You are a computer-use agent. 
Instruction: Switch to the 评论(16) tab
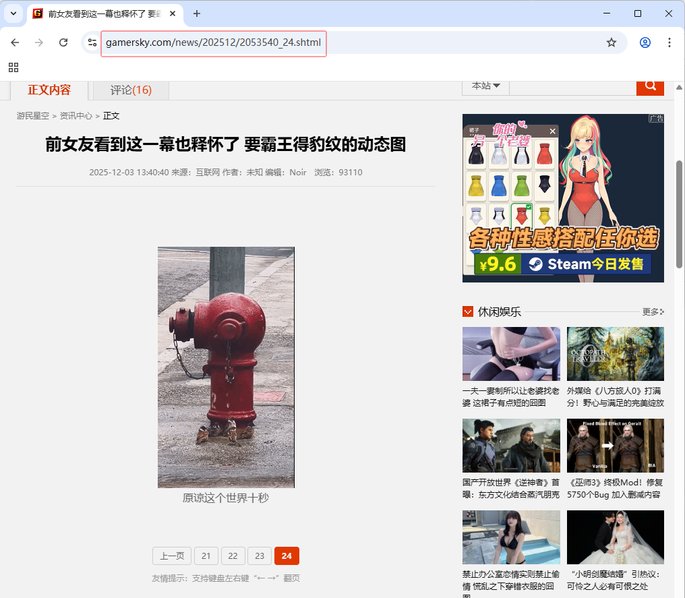(129, 90)
